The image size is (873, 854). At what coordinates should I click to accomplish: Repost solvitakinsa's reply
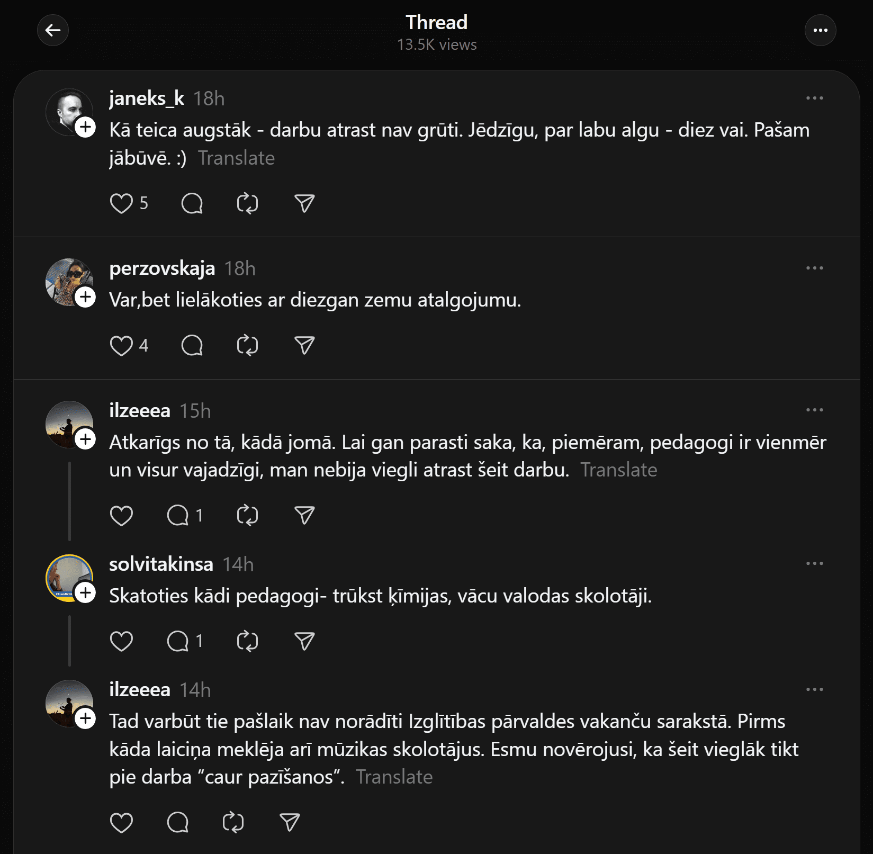[247, 641]
